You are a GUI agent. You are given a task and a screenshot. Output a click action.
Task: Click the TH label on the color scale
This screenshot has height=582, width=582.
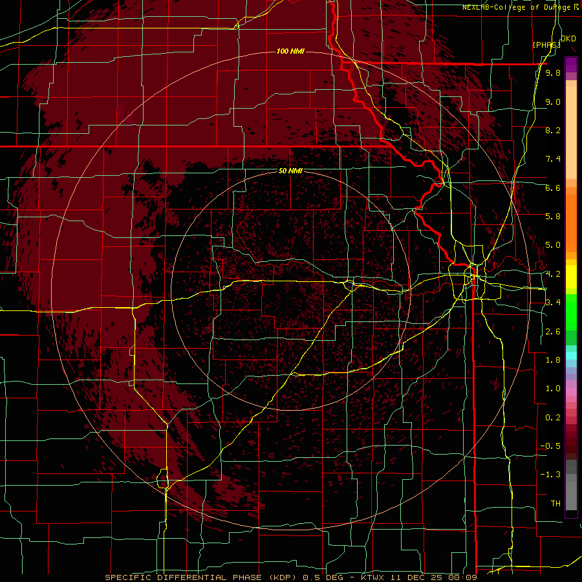[x=555, y=504]
